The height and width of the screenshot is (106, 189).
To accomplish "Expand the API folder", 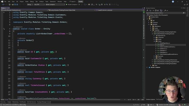I will (149, 21).
